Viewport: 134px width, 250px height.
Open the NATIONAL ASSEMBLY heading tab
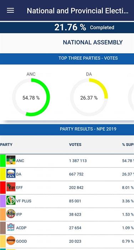click(93, 42)
